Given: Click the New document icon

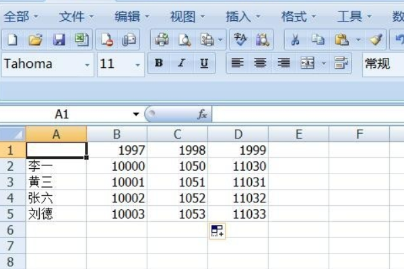Looking at the screenshot, I should pos(12,40).
